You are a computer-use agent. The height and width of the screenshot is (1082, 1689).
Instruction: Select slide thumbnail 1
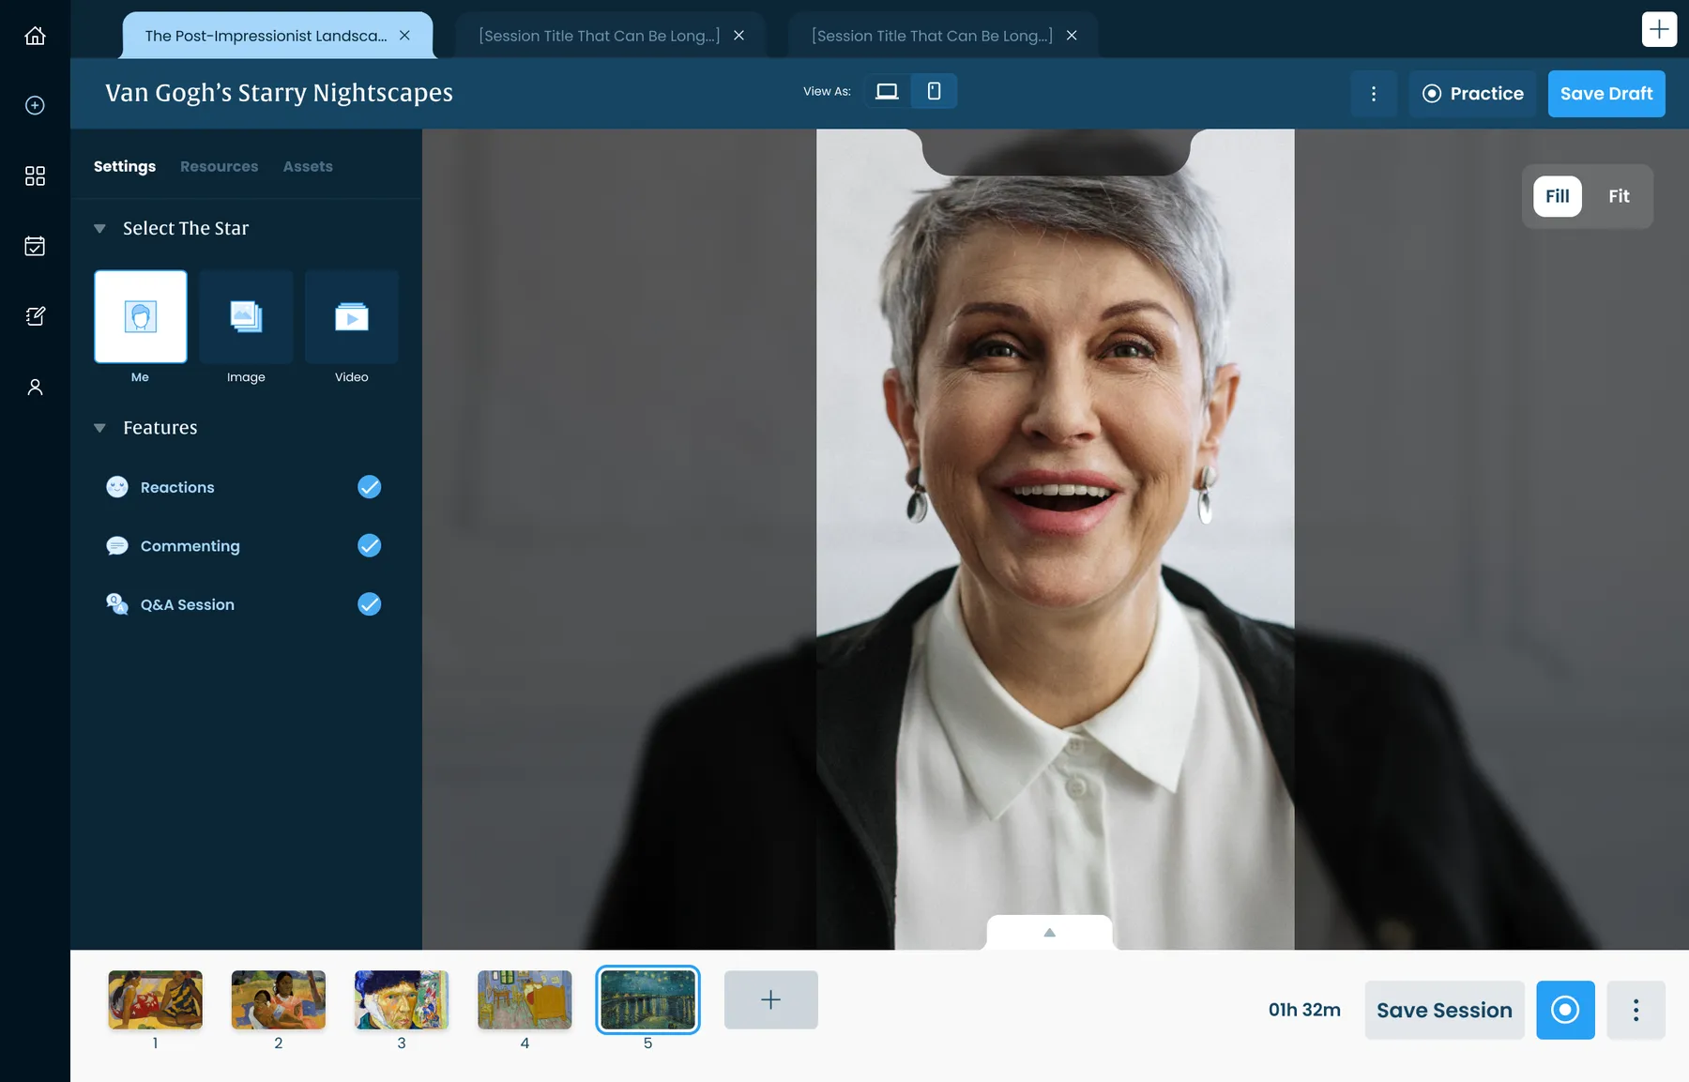point(156,999)
